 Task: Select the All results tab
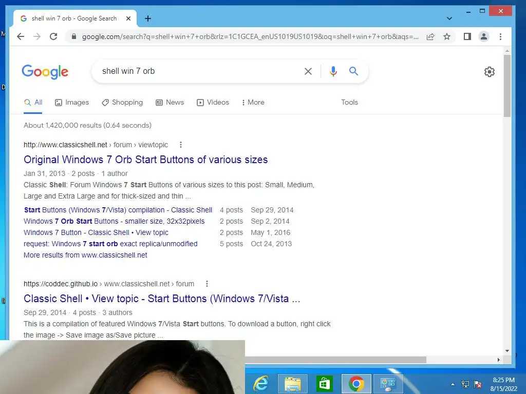coord(33,103)
